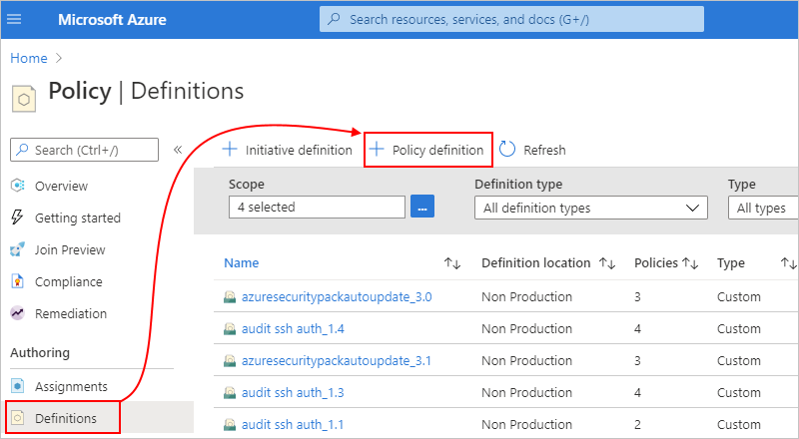Sort by Definition location column

(x=607, y=263)
